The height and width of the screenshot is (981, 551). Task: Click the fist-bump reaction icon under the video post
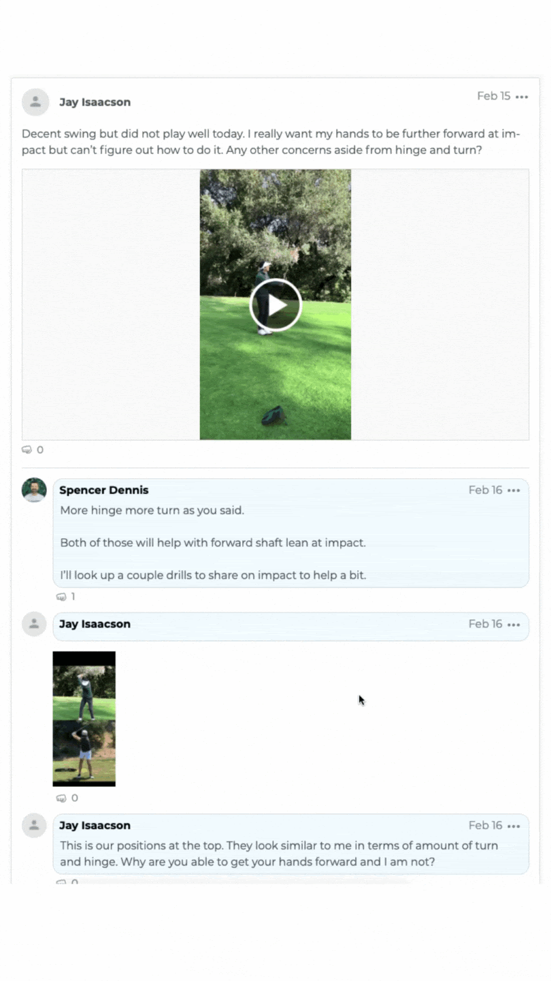point(27,450)
